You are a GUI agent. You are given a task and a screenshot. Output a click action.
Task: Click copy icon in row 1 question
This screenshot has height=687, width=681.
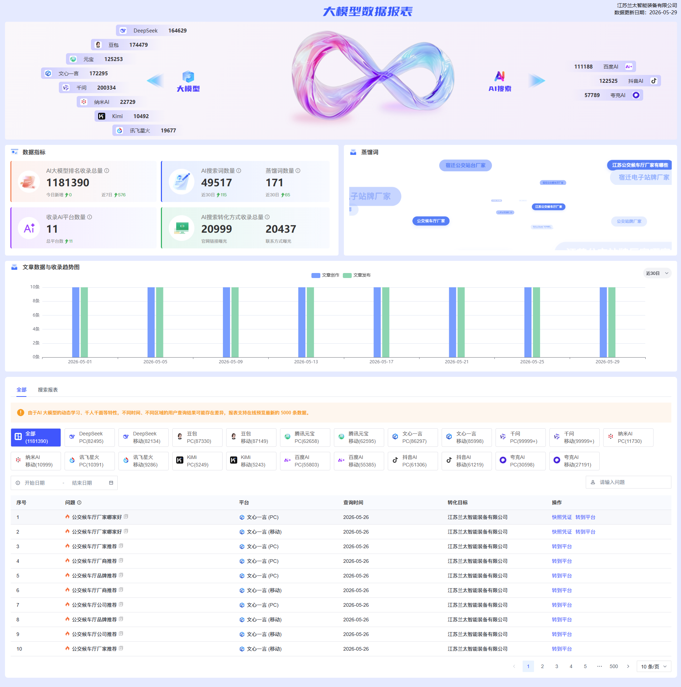[126, 517]
